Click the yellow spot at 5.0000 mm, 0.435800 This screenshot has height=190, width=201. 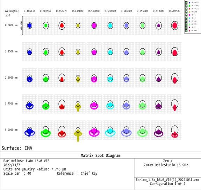[78, 135]
